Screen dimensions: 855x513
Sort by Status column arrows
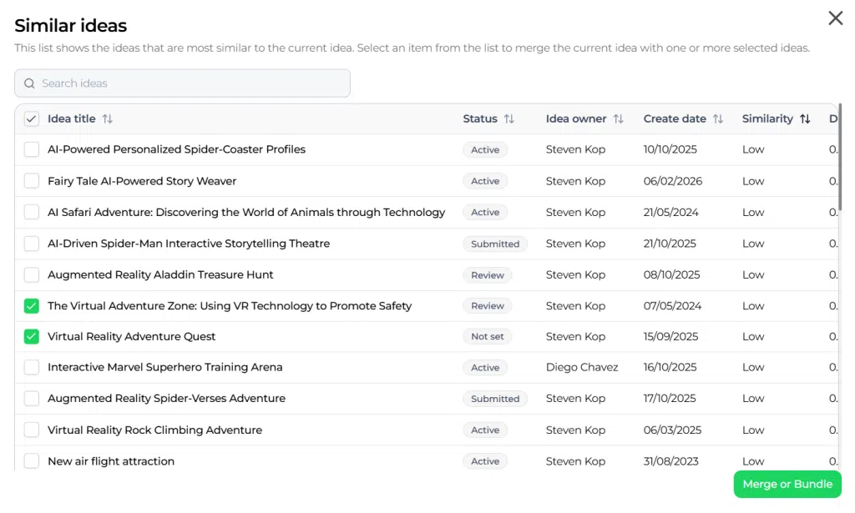[x=508, y=118]
